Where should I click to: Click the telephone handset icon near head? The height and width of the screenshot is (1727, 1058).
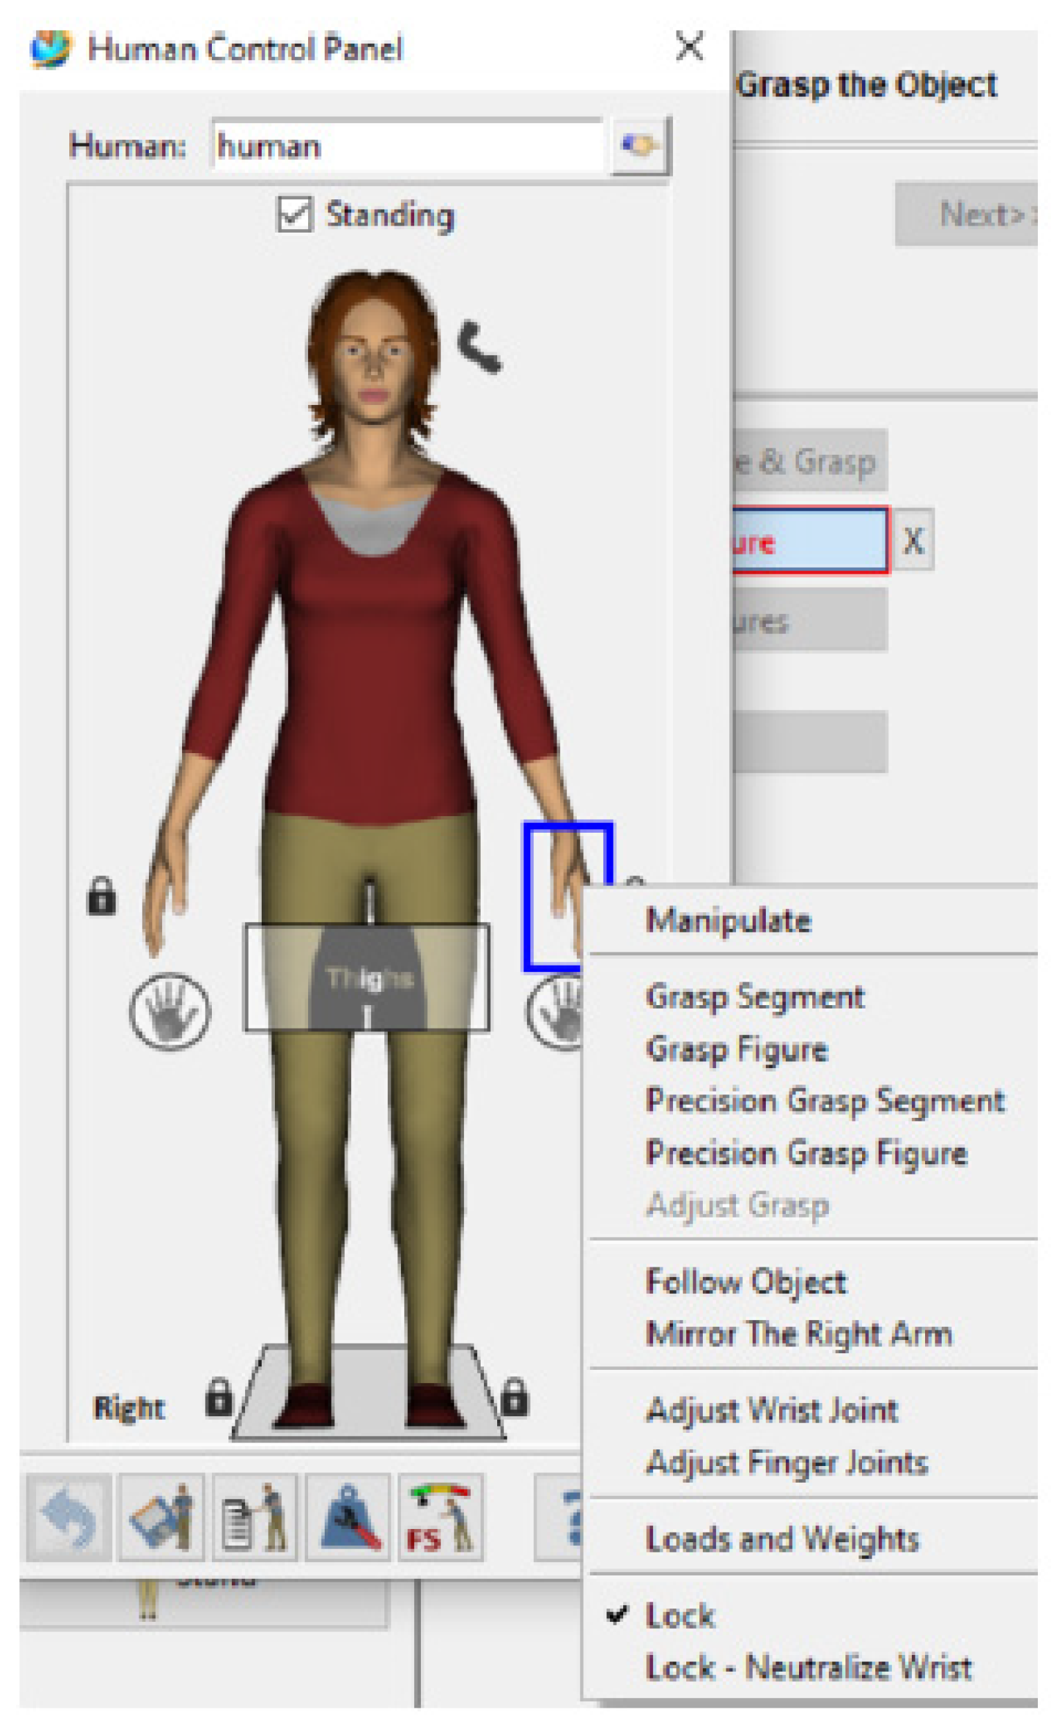478,346
